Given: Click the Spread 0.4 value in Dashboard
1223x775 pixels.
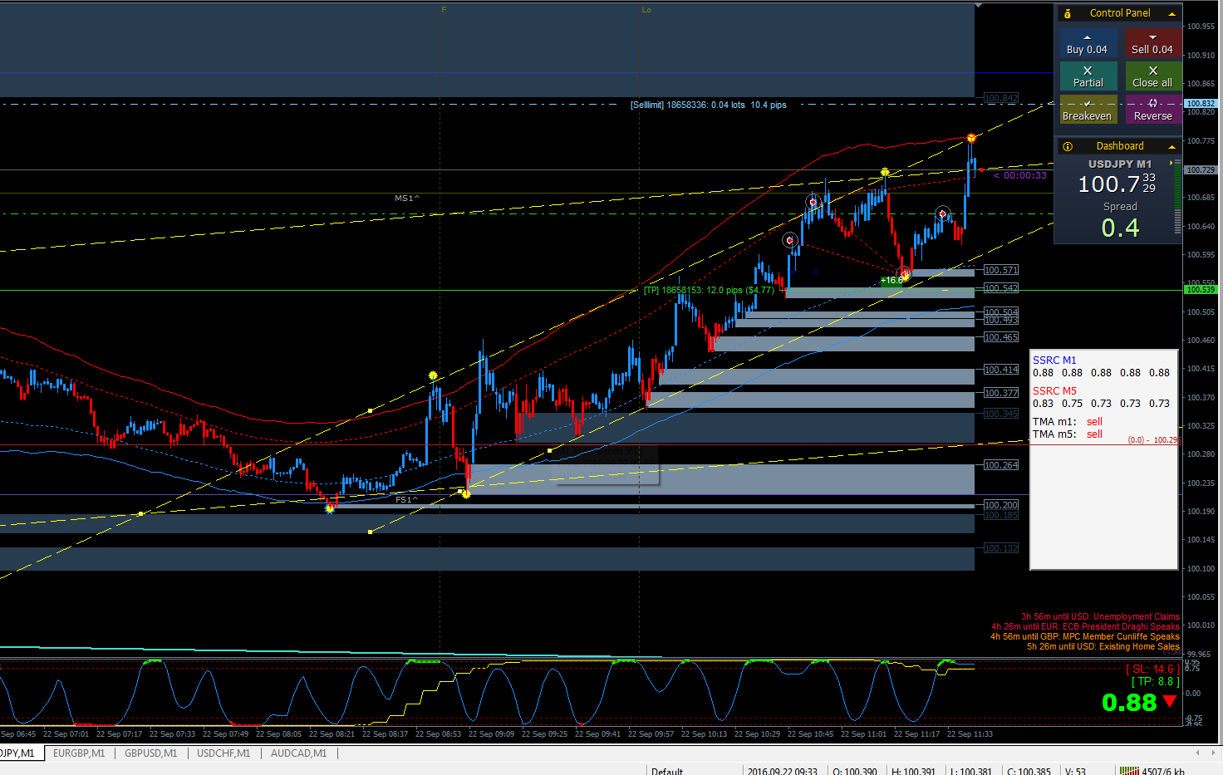Looking at the screenshot, I should (1120, 228).
